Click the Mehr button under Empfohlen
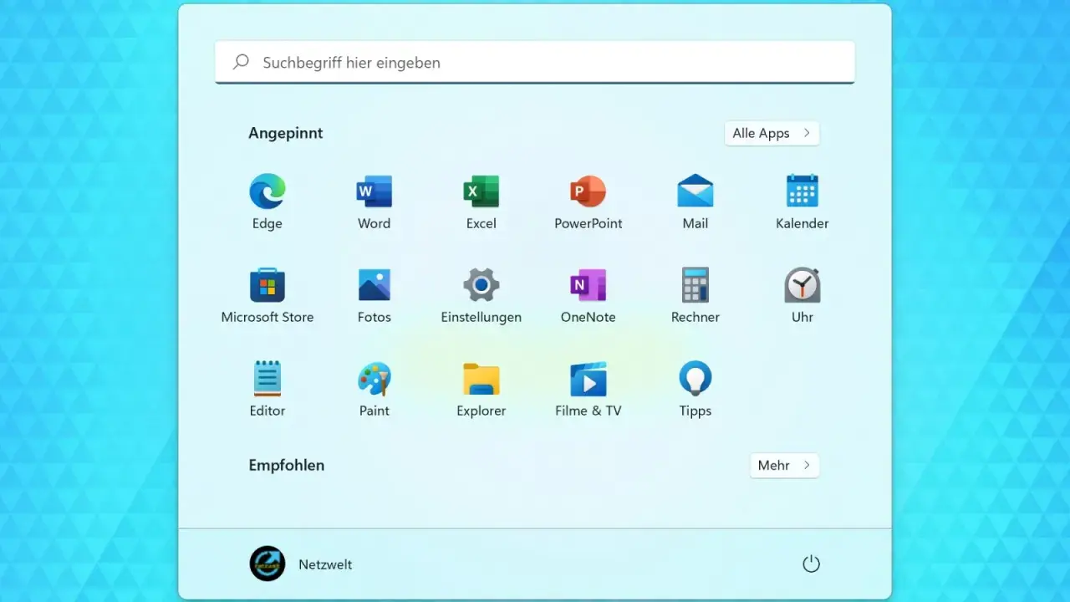The height and width of the screenshot is (602, 1070). coord(784,466)
